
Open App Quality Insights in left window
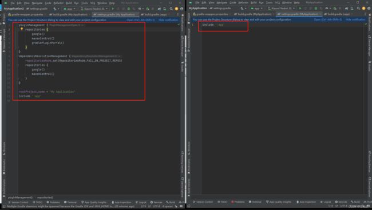coord(94,203)
